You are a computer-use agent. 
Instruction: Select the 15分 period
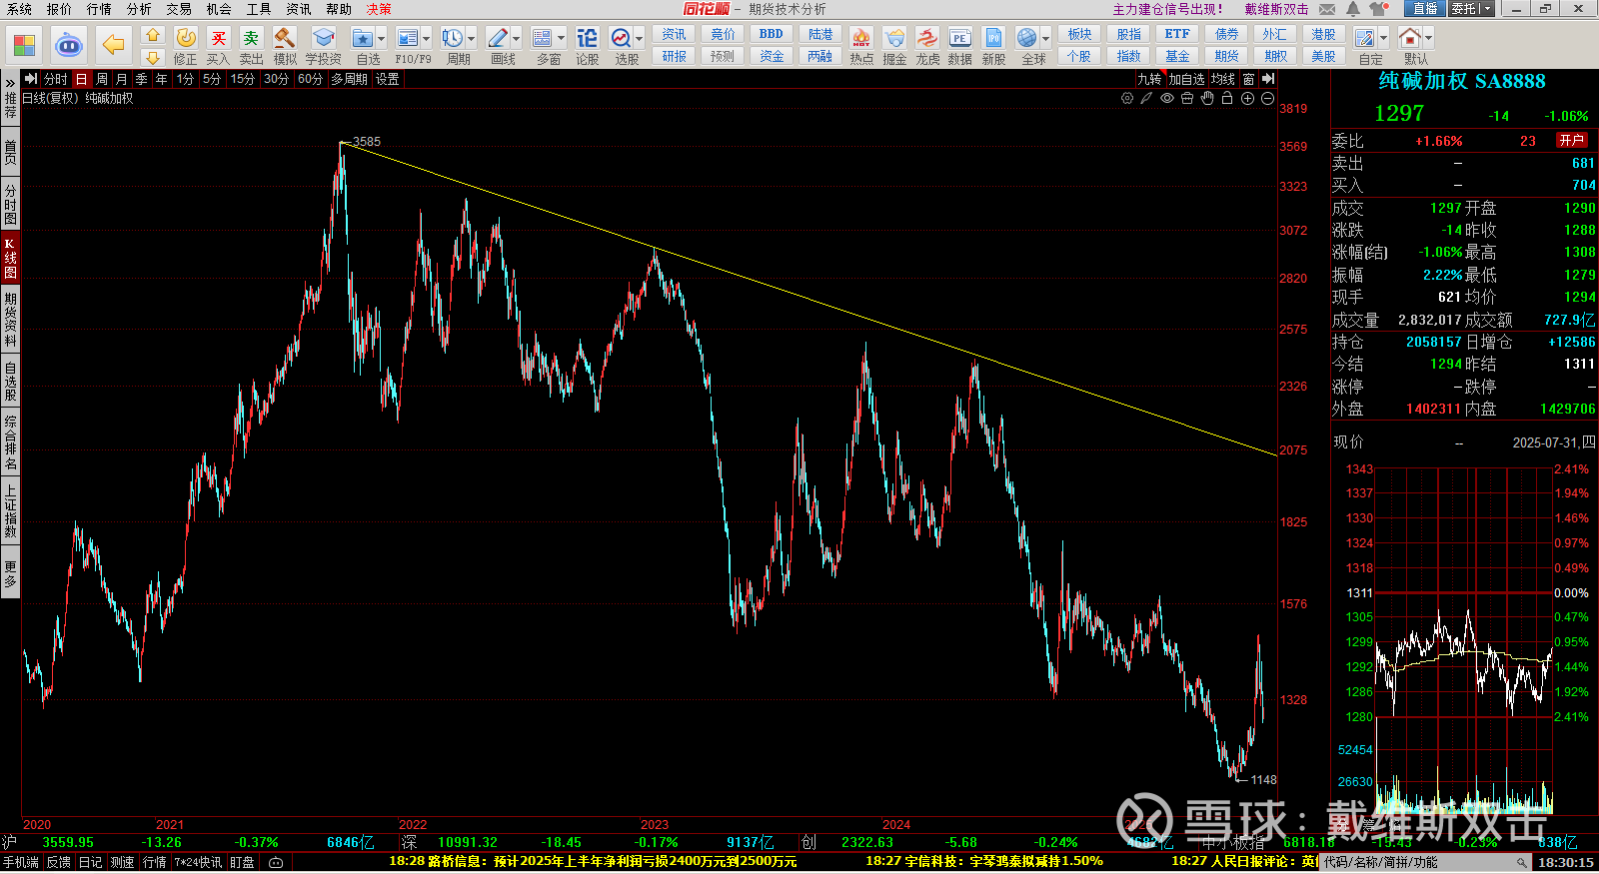(x=243, y=79)
